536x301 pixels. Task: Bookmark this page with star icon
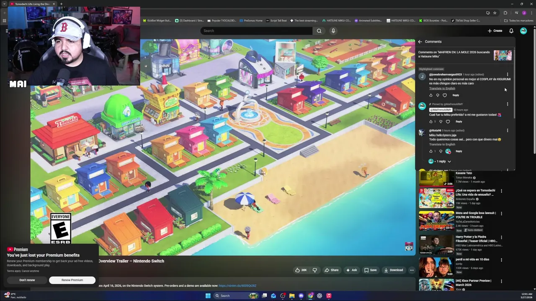pos(495,13)
